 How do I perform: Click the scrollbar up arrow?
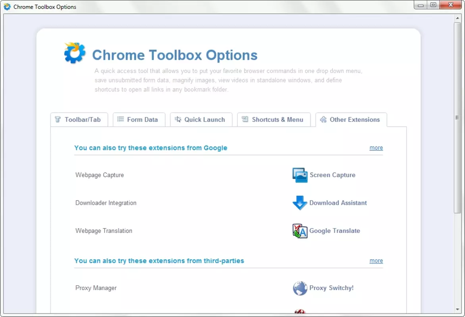pyautogui.click(x=457, y=18)
